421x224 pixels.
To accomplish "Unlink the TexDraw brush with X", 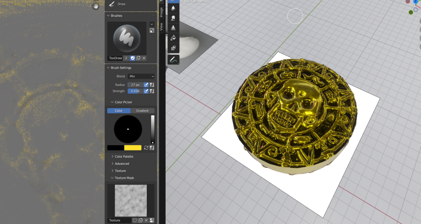I will 144,58.
